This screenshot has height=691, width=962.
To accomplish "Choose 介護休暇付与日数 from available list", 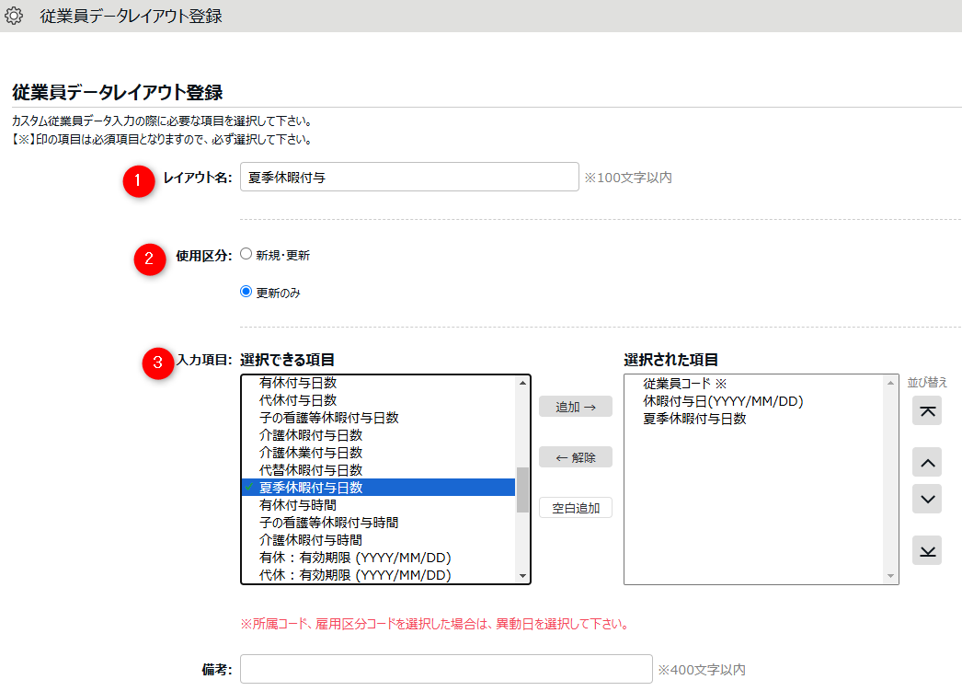I will 311,435.
